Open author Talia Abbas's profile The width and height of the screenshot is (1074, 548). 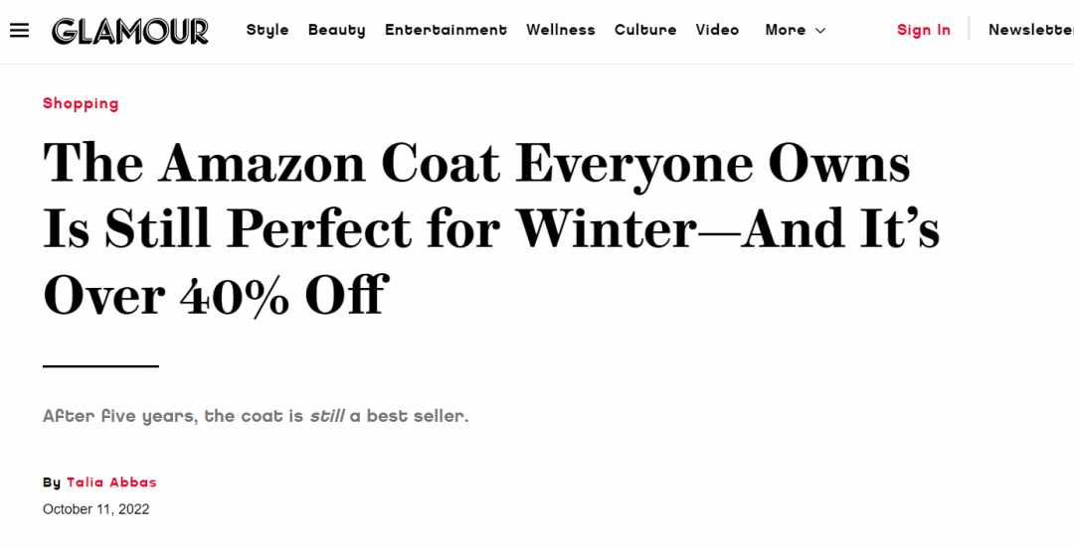click(x=111, y=482)
